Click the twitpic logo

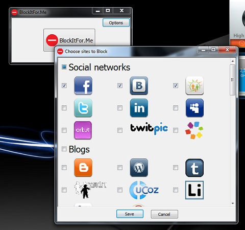tap(149, 128)
